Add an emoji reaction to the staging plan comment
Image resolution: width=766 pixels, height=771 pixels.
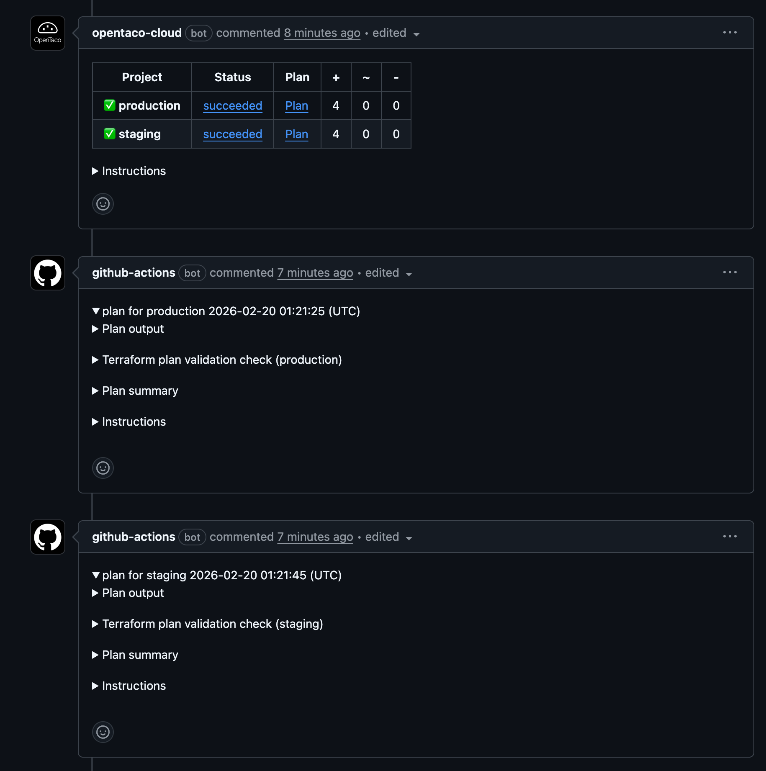103,732
